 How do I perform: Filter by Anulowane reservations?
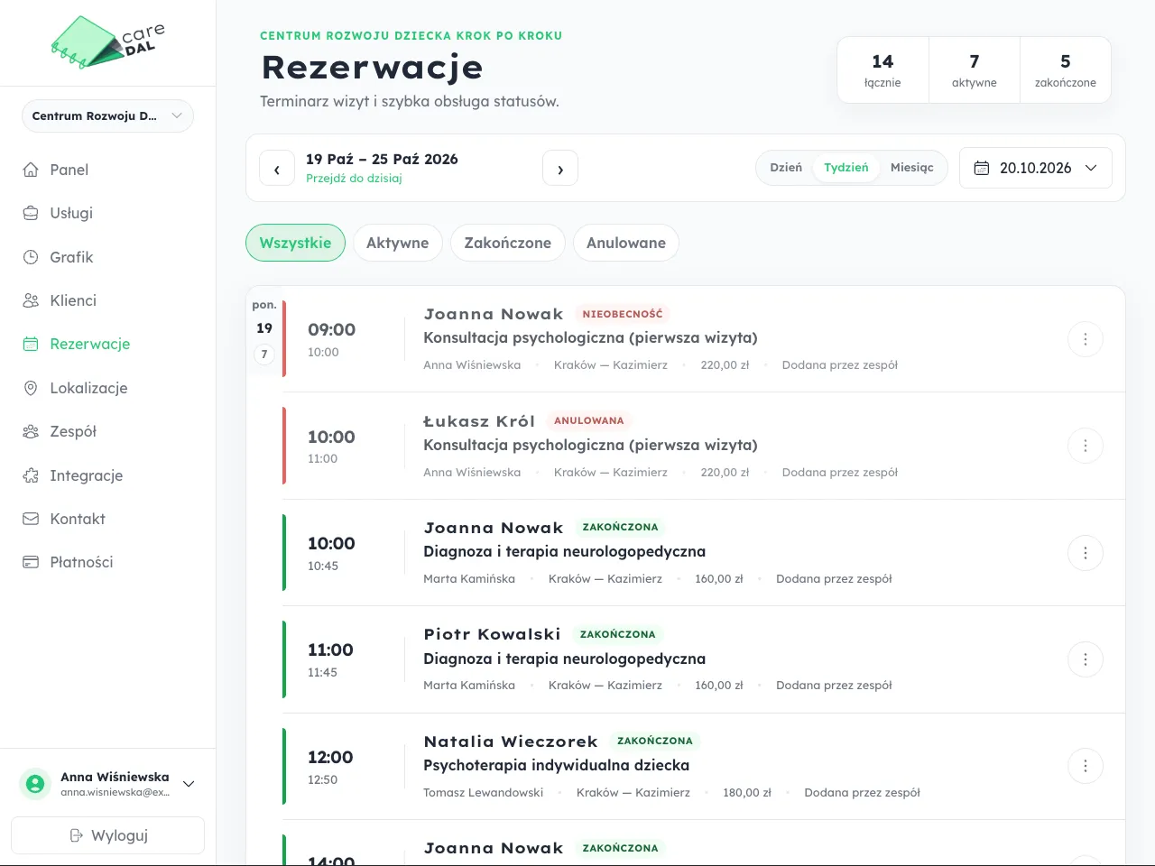[x=626, y=243]
